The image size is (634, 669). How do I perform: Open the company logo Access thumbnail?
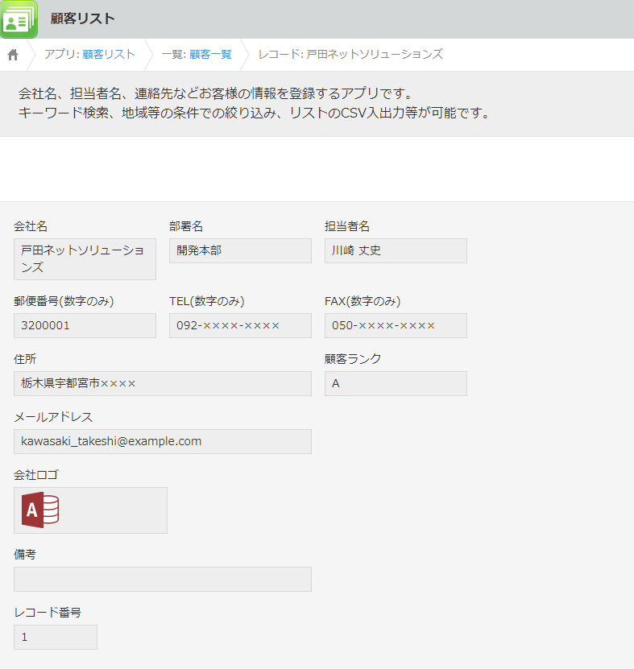tap(40, 510)
